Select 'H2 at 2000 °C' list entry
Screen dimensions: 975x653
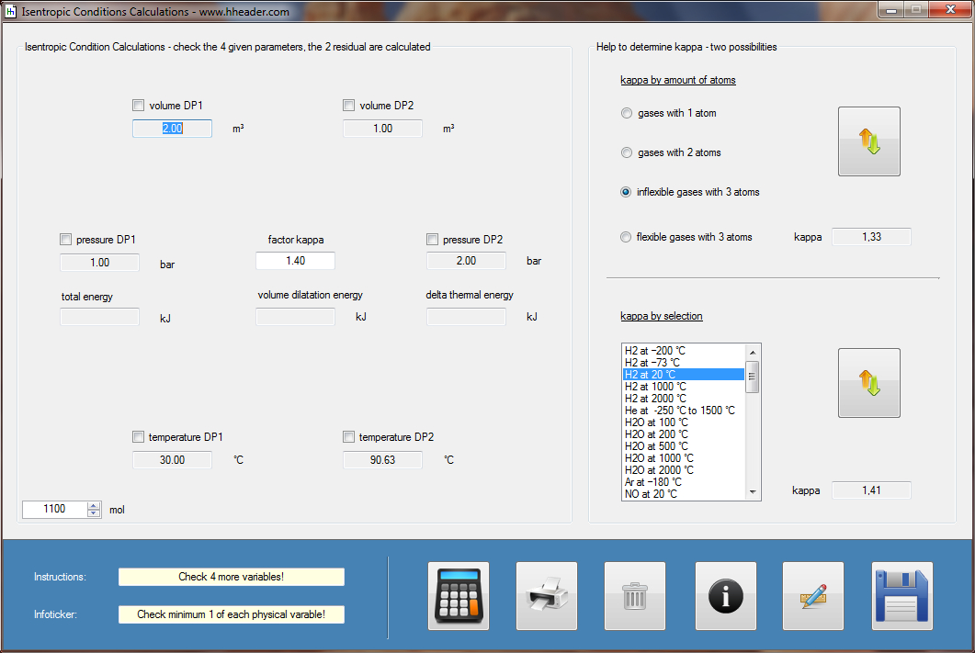(684, 399)
